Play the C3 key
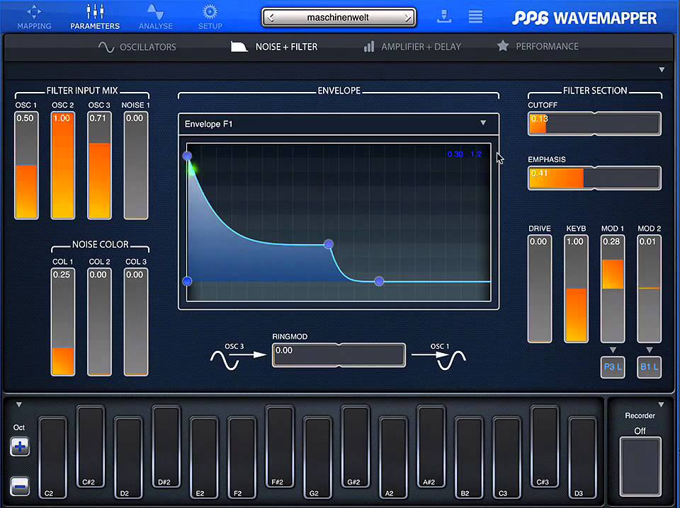 506,457
